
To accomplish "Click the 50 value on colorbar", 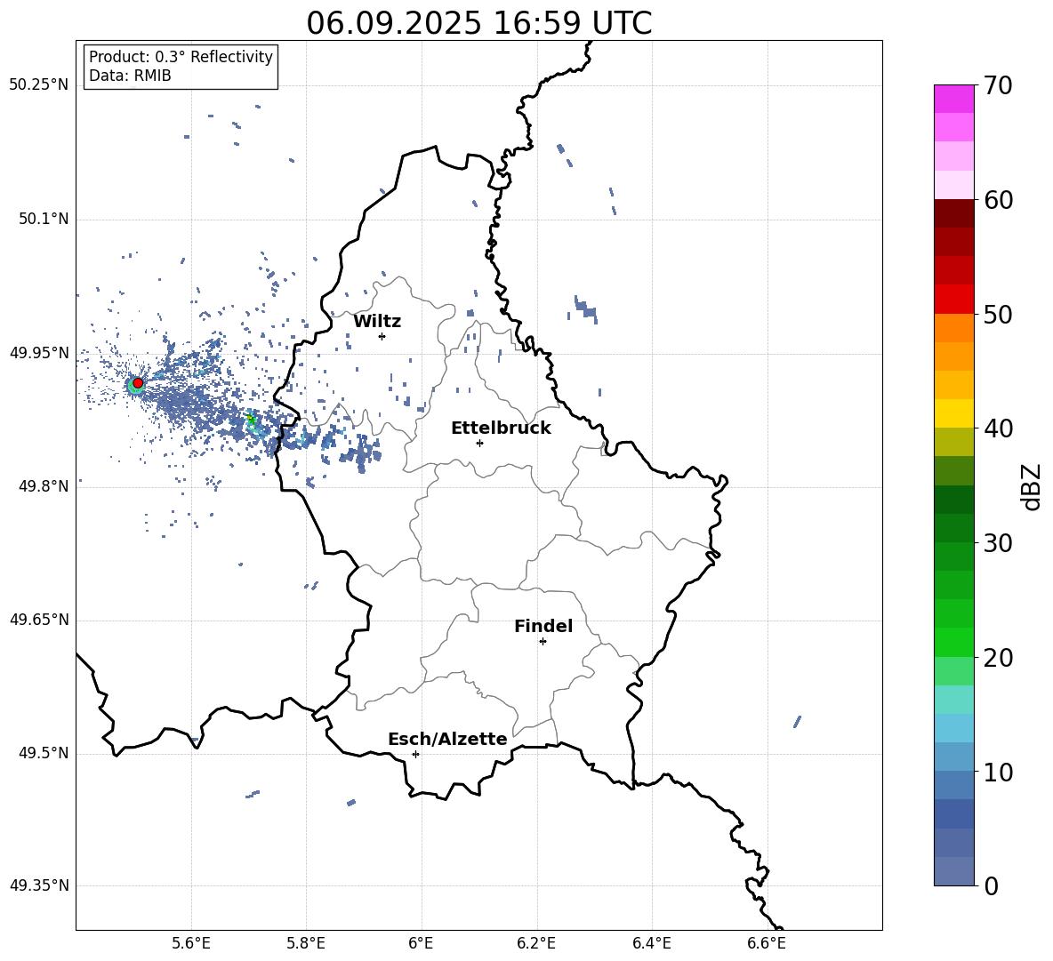I will coord(998,314).
